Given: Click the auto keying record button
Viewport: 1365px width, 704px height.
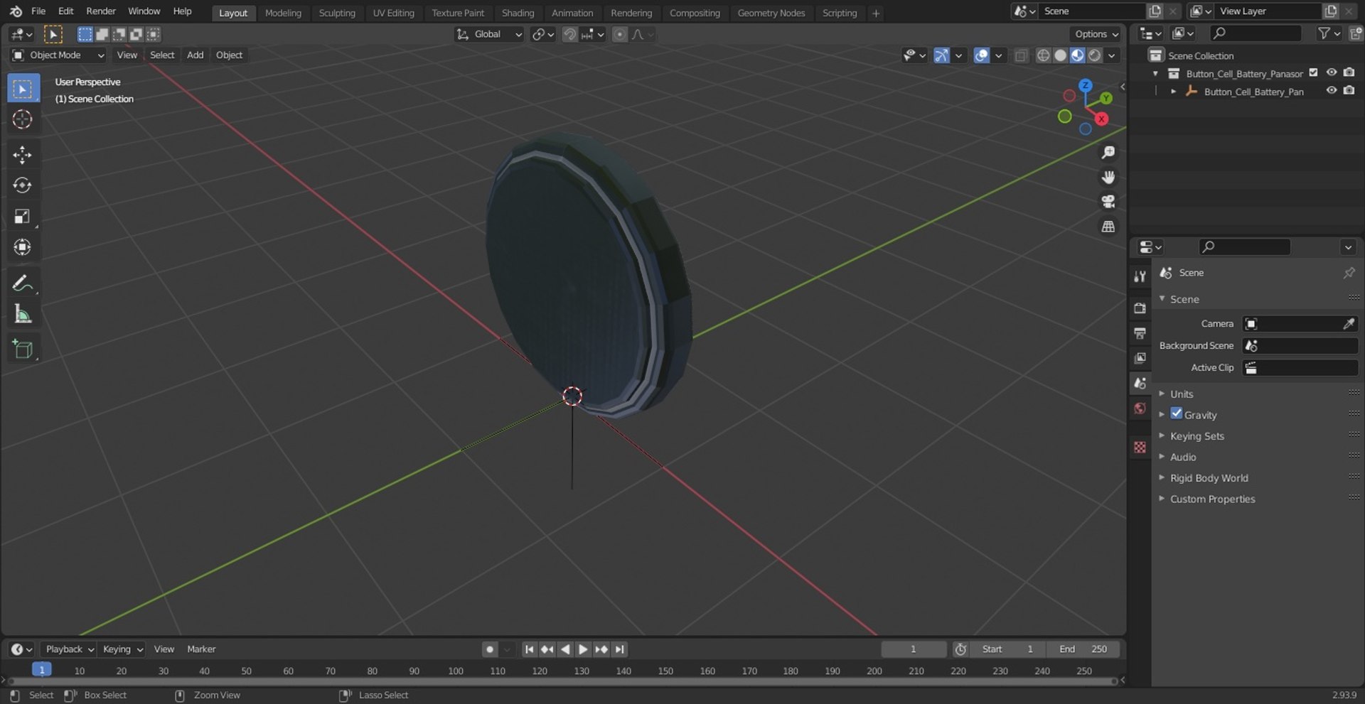Looking at the screenshot, I should 489,649.
